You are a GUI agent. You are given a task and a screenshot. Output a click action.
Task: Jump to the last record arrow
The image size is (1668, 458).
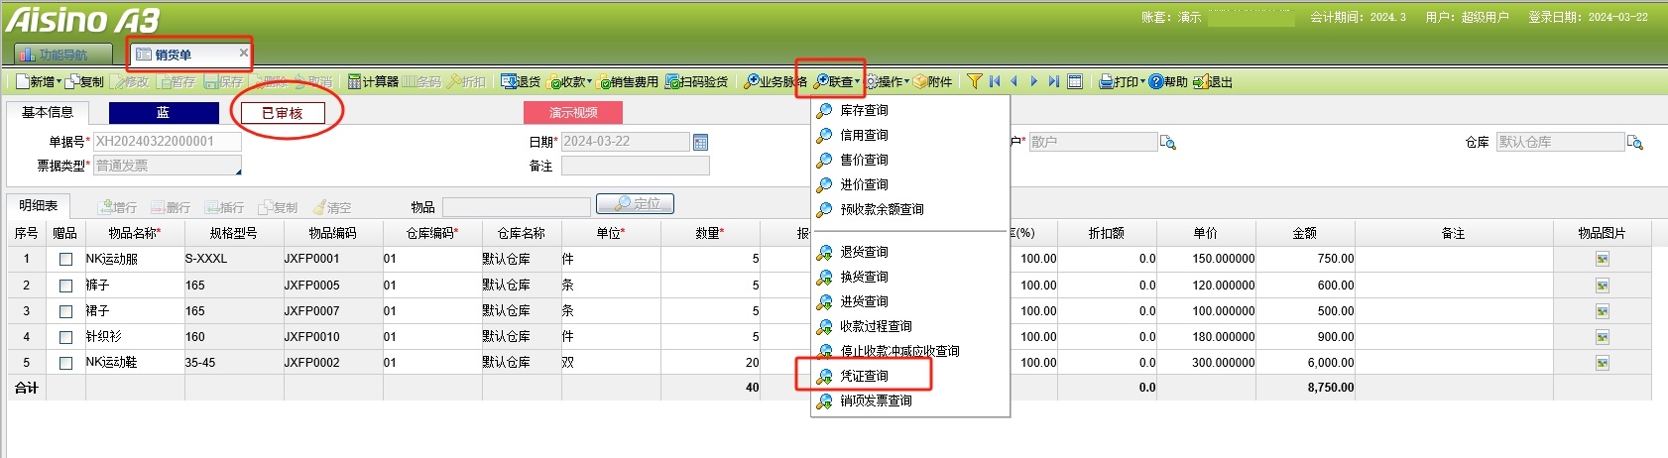[1053, 82]
